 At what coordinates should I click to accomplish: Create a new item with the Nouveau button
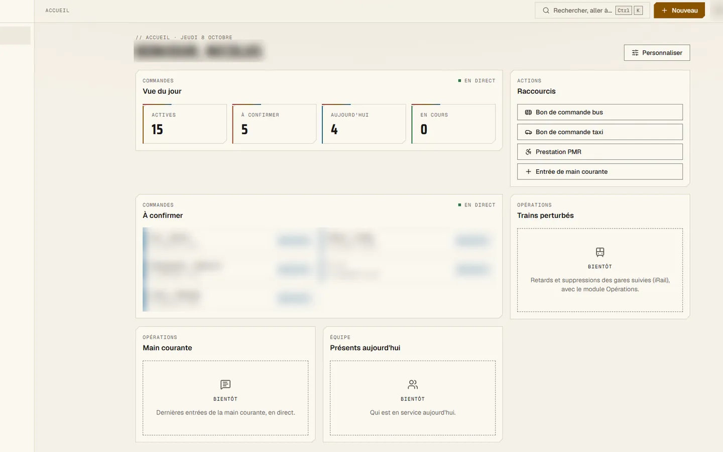[x=679, y=11]
